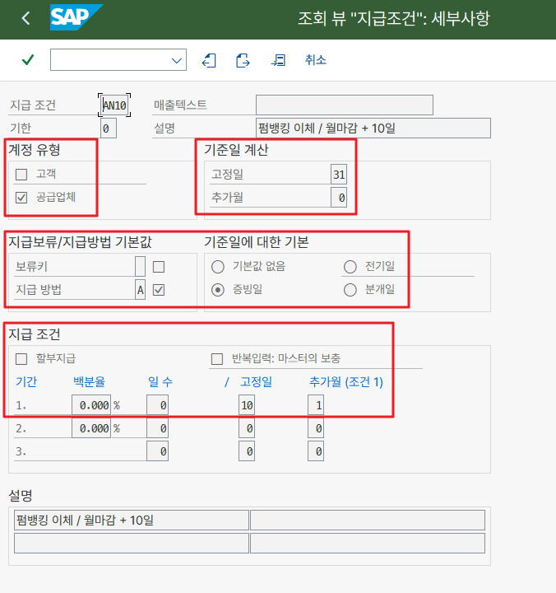Click the 기간 column label
Viewport: 556px width, 593px height.
26,381
